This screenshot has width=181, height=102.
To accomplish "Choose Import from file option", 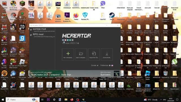I will [x=94, y=55].
